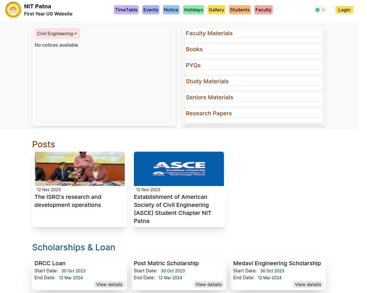Expand the Faculty Materials section

click(254, 35)
